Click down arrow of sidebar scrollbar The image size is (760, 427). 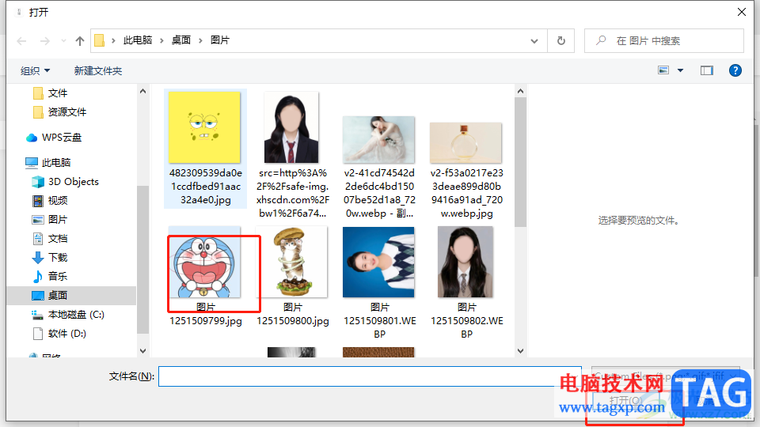[142, 351]
